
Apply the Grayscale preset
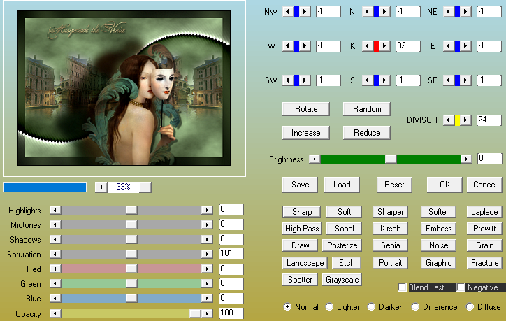click(342, 280)
